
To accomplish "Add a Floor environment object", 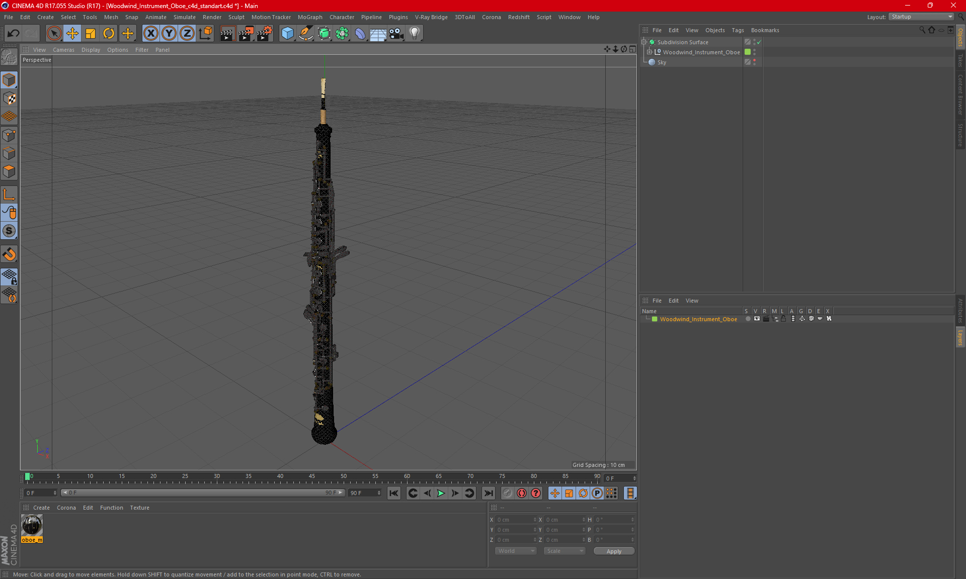I will point(378,33).
